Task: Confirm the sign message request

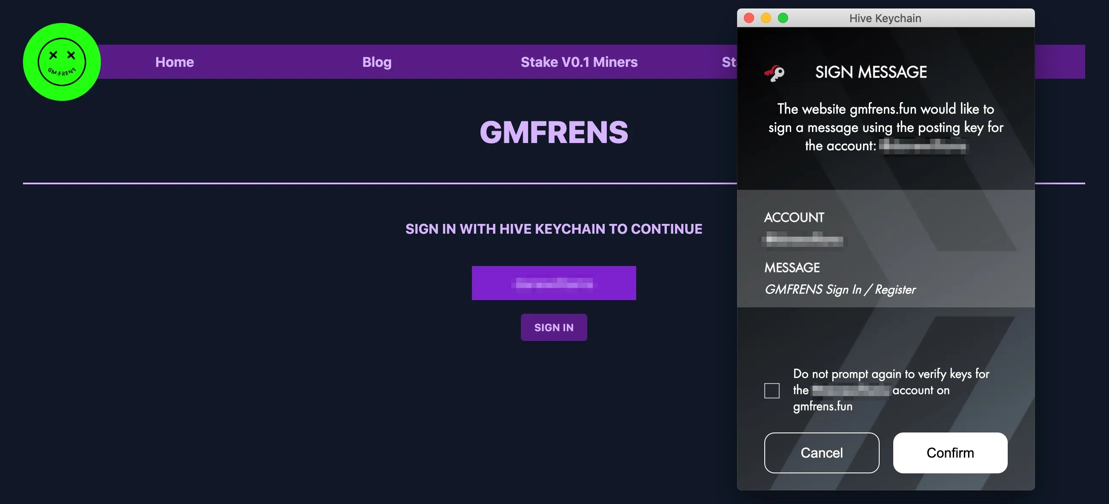Action: pos(950,453)
